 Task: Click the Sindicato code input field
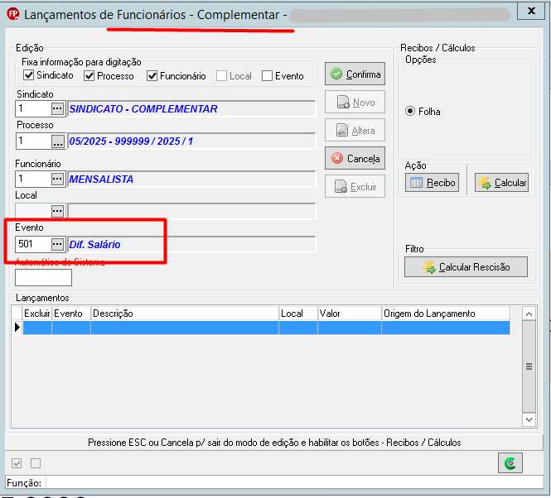pos(33,109)
